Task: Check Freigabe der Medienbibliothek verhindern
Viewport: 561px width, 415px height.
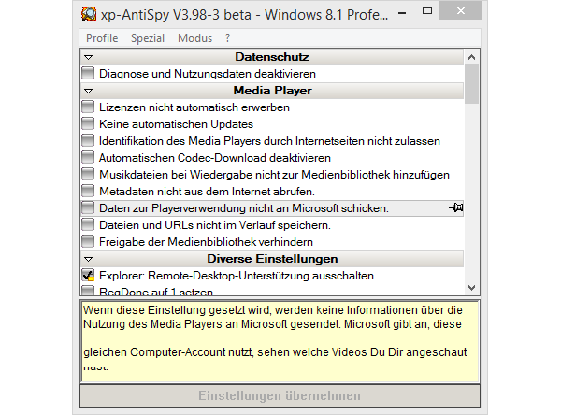Action: [x=88, y=241]
